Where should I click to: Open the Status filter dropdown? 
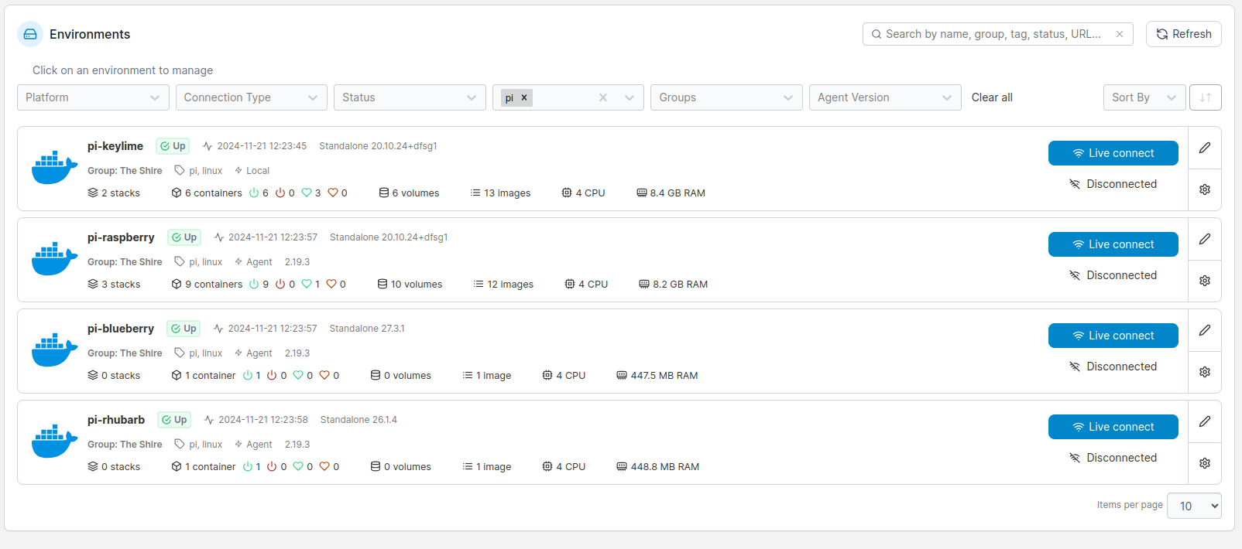point(410,97)
